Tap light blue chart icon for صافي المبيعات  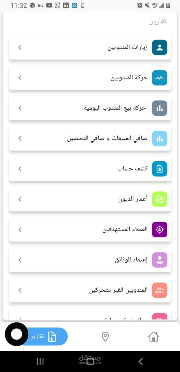coord(159,138)
